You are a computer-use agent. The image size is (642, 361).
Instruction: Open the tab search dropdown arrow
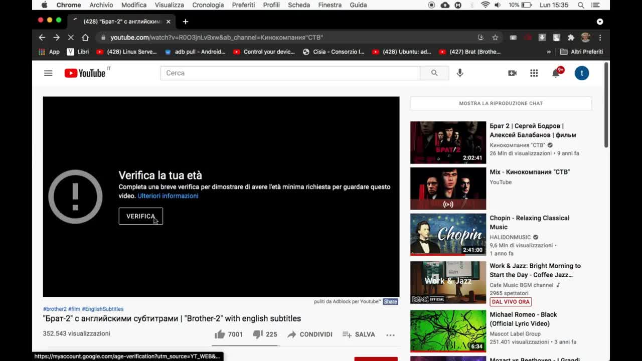[600, 22]
